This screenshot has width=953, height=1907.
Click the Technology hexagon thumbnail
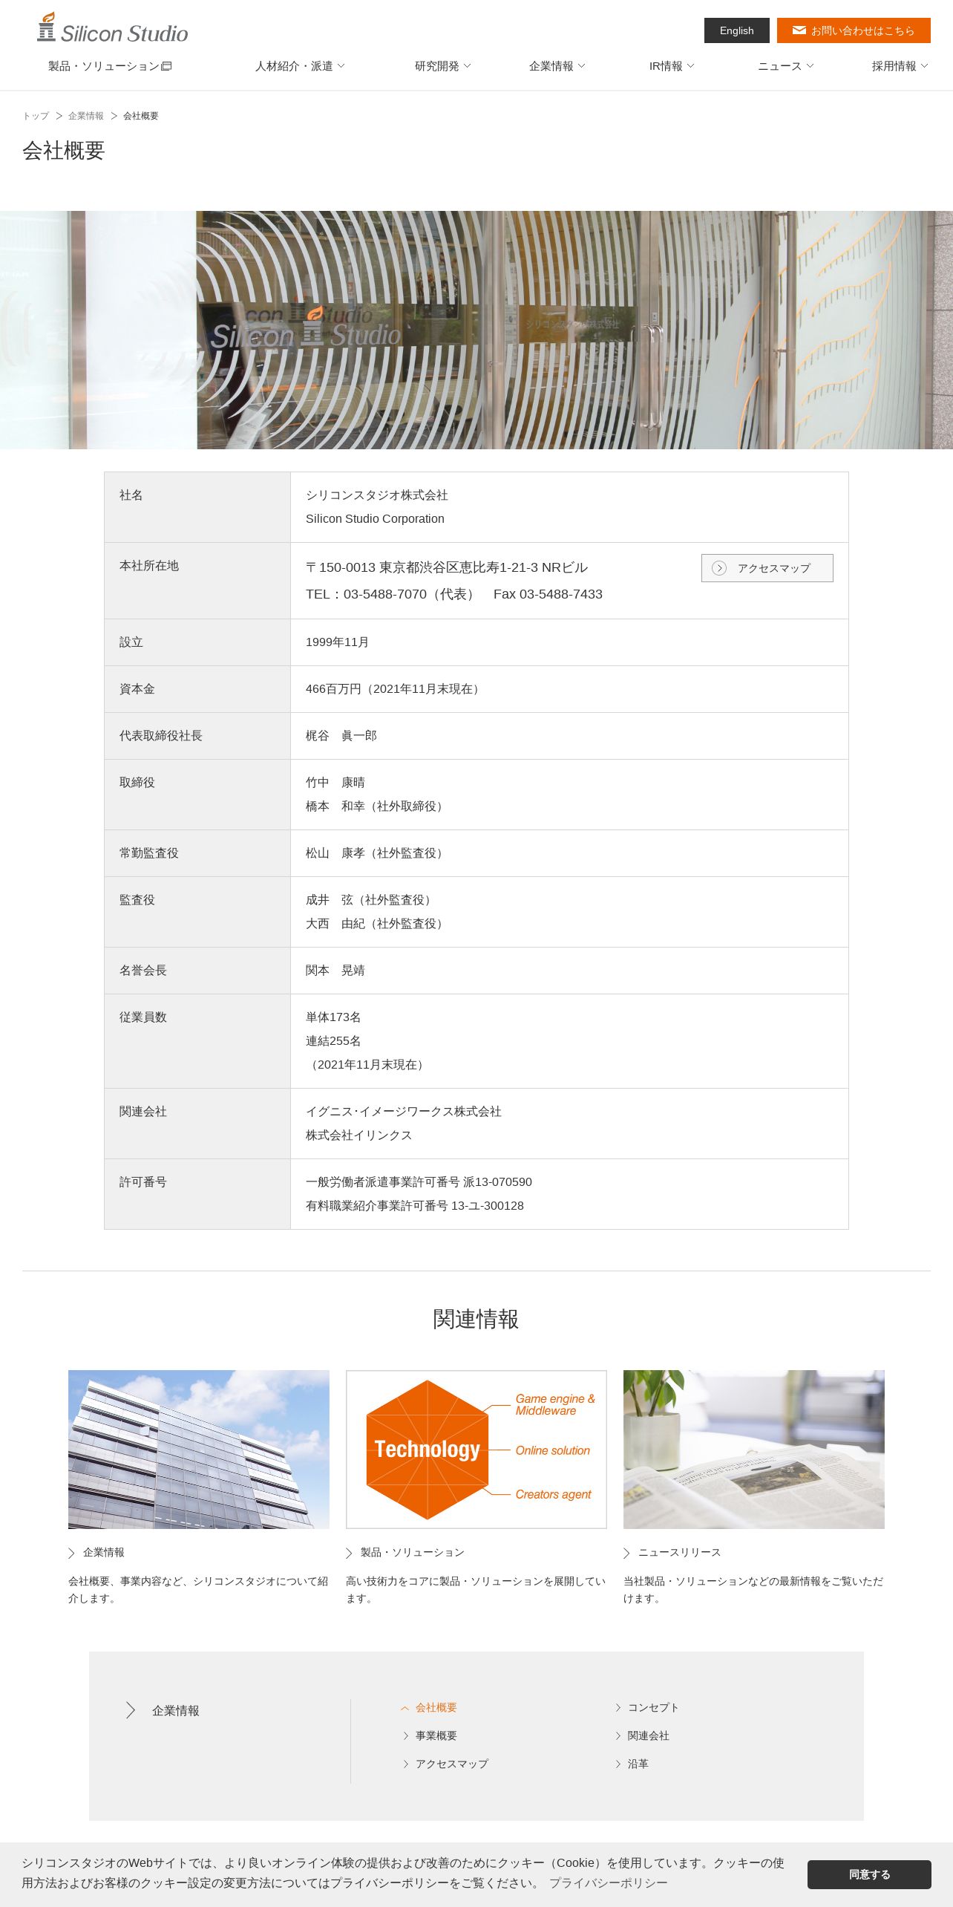tap(477, 1449)
